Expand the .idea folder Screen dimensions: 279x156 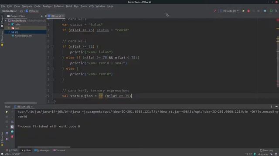pos(9,24)
